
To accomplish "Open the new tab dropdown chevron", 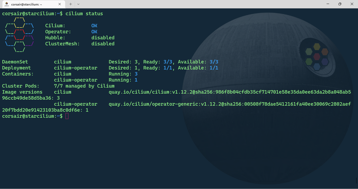I will click(78, 4).
